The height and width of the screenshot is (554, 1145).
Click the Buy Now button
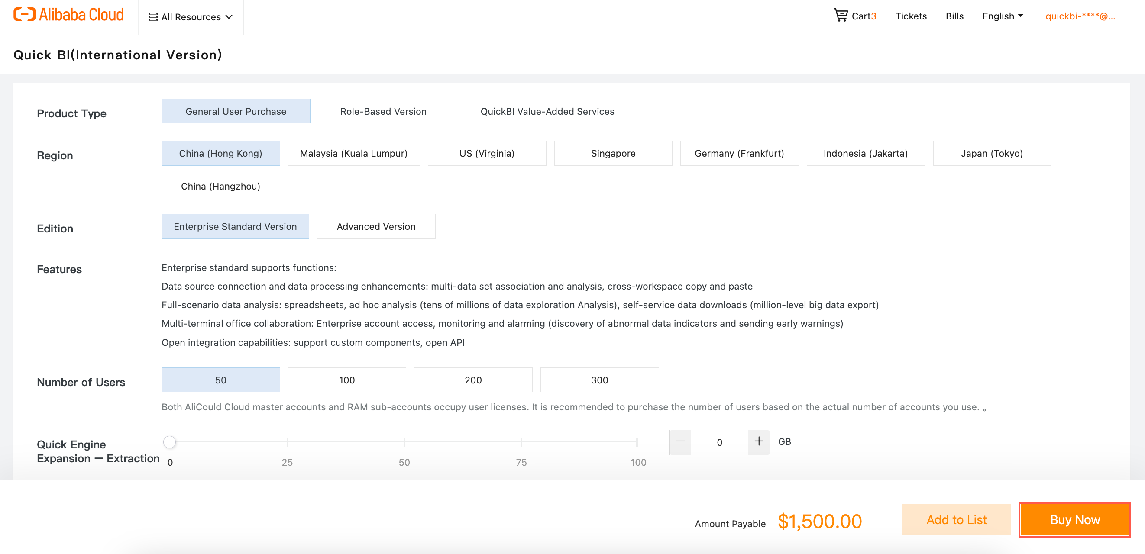[x=1074, y=519]
